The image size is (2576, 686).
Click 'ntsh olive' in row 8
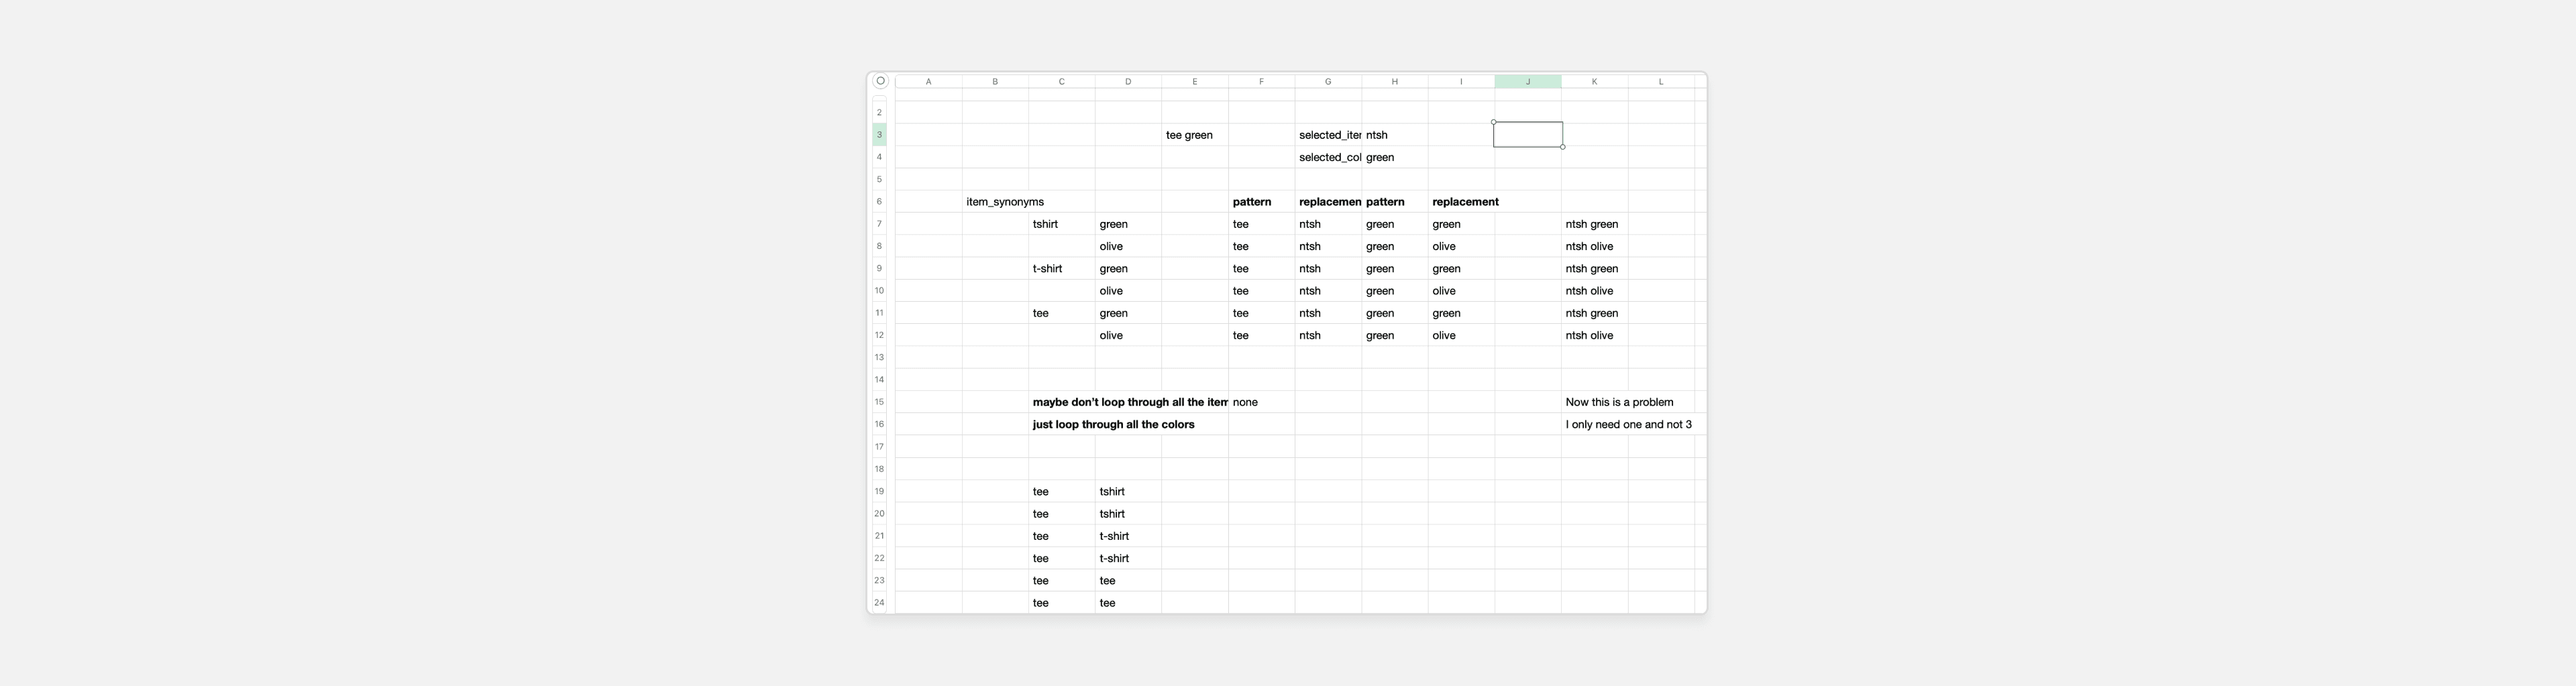[1594, 246]
